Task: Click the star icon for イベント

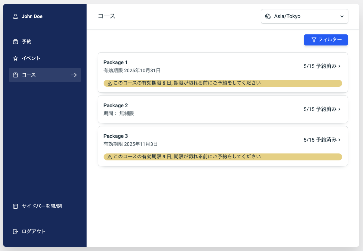Action: (x=15, y=58)
